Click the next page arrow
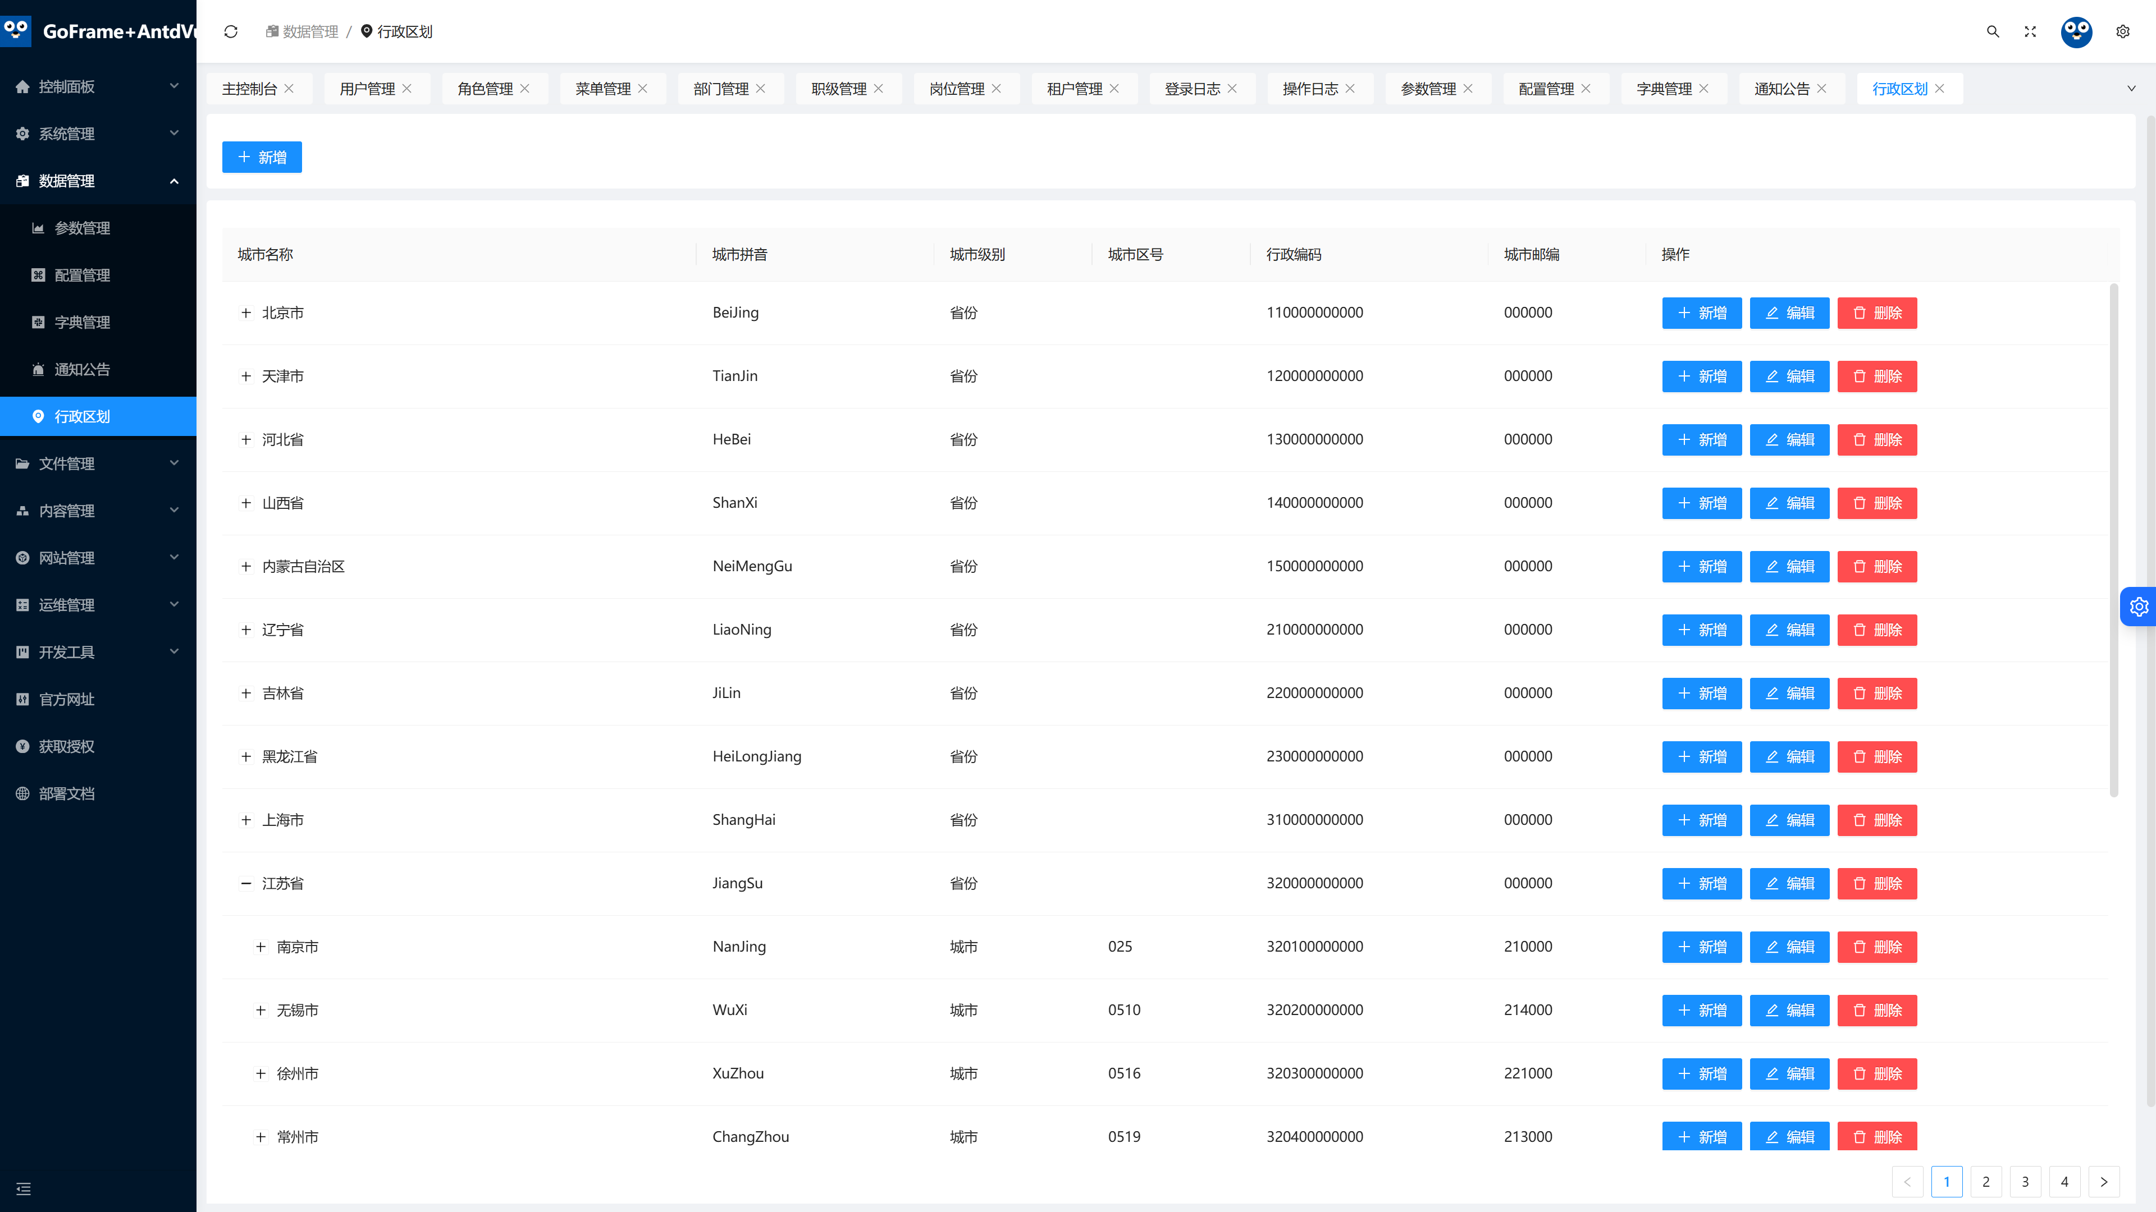The image size is (2156, 1212). point(2104,1182)
